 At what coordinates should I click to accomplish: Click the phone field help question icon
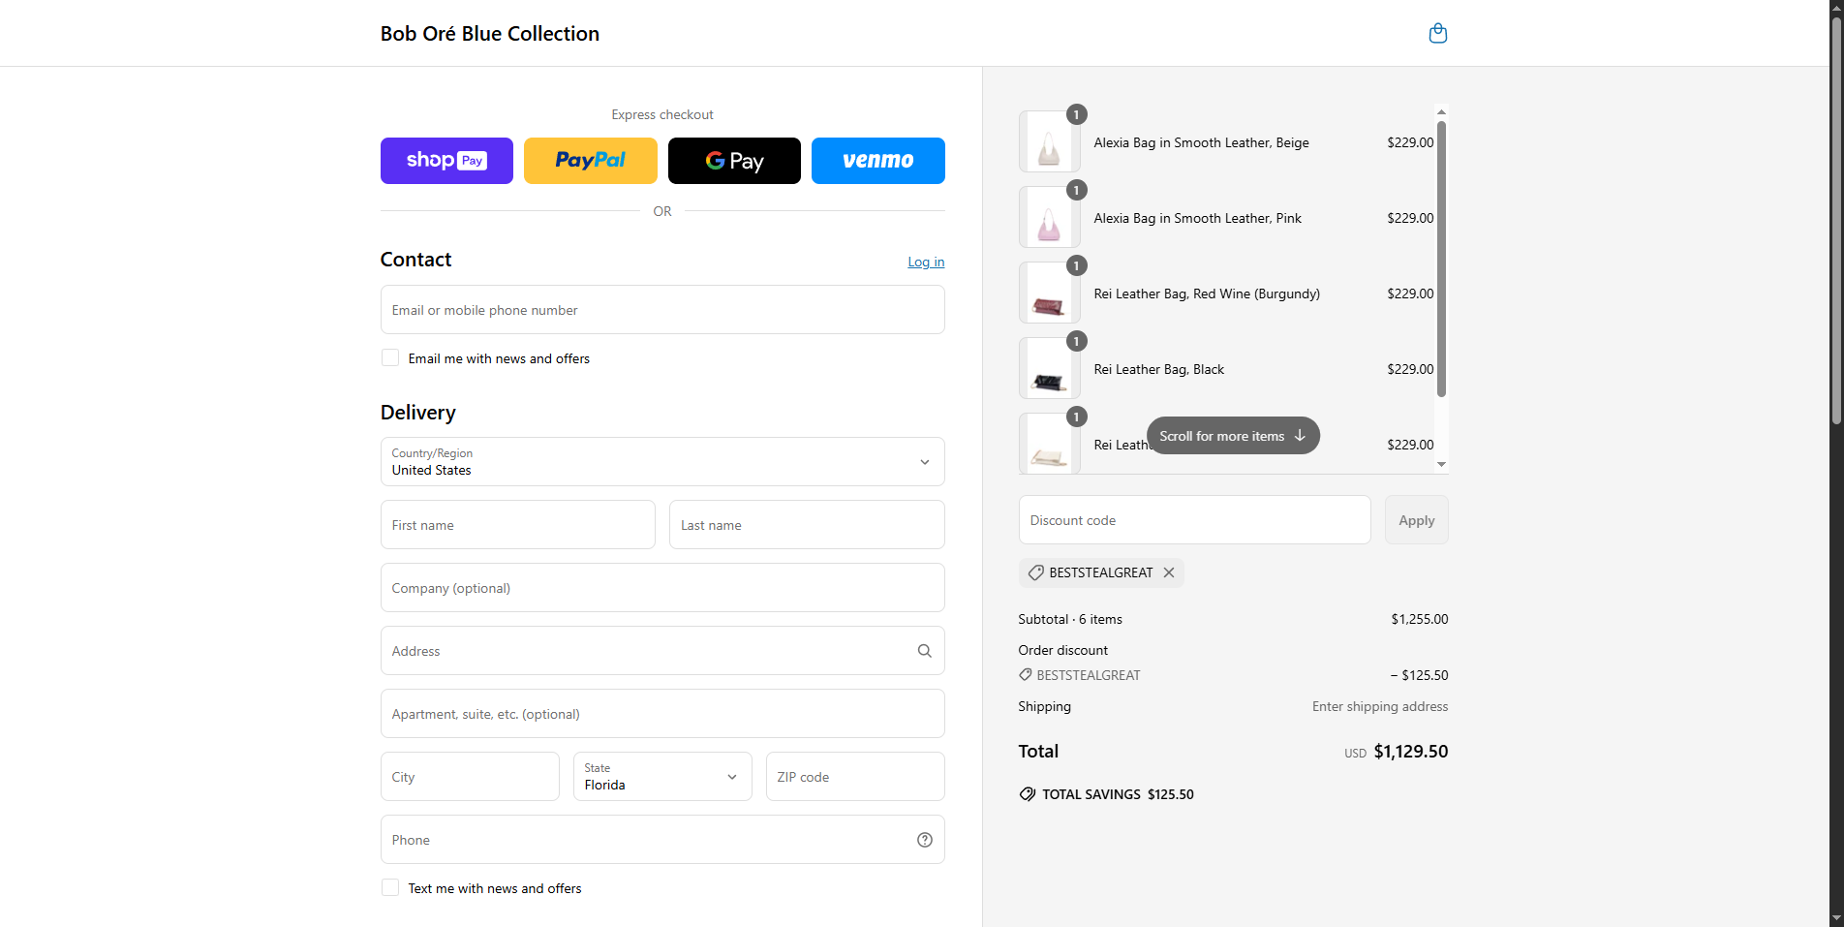click(925, 840)
